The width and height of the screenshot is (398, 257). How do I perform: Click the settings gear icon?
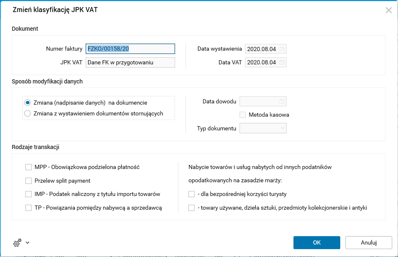point(17,243)
